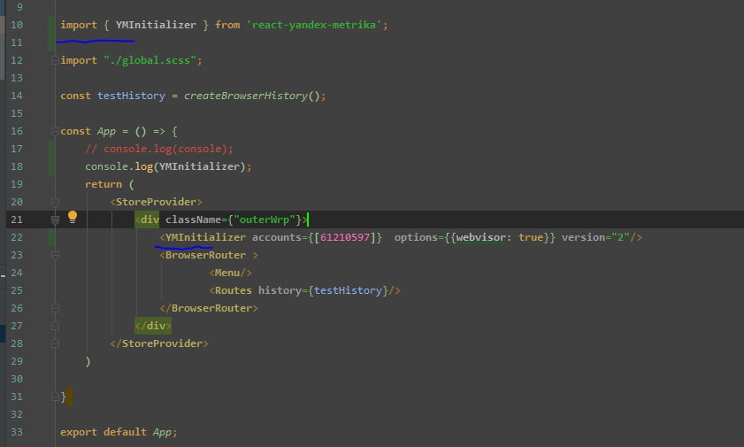The width and height of the screenshot is (744, 447).
Task: Click the account number 61210597
Action: (x=344, y=237)
